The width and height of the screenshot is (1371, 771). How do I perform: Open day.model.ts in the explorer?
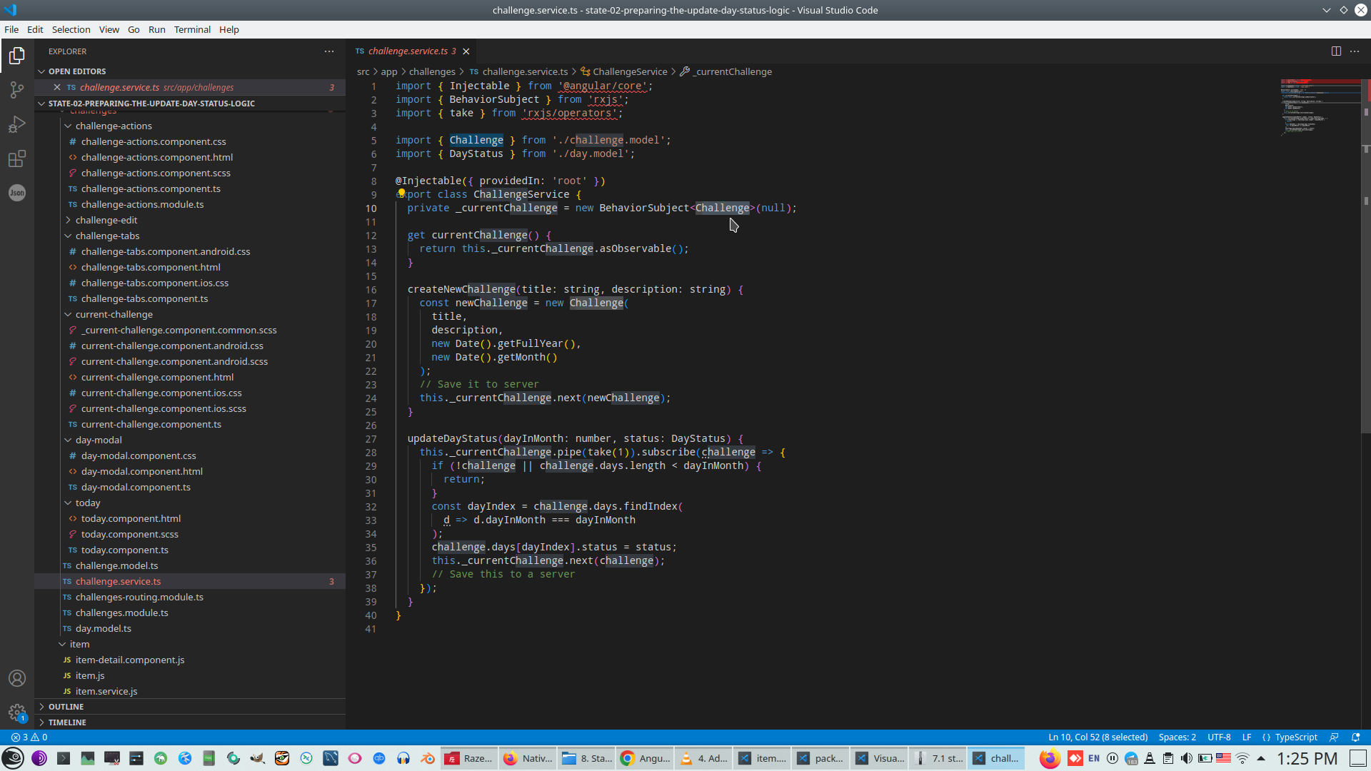104,628
